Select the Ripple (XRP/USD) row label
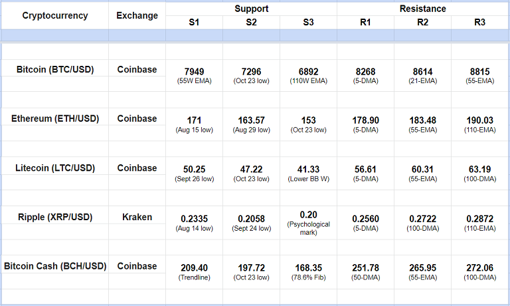This screenshot has width=510, height=306. tap(55, 217)
